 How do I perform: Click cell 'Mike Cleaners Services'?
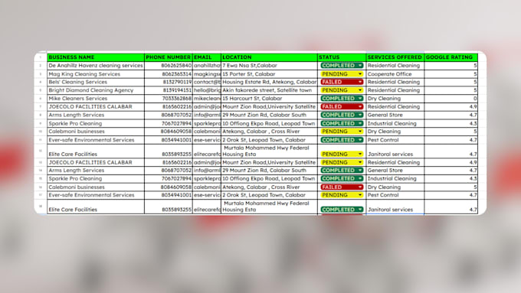(96, 99)
